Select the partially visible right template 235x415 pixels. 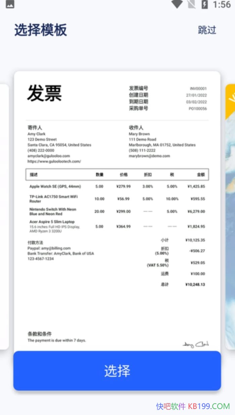pyautogui.click(x=230, y=215)
